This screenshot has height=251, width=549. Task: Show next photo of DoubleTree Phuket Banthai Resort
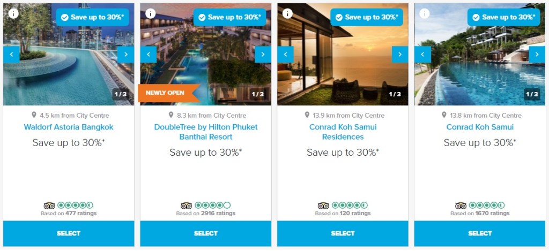[x=263, y=55]
